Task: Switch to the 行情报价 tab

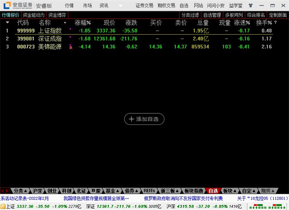Action: tap(11, 15)
